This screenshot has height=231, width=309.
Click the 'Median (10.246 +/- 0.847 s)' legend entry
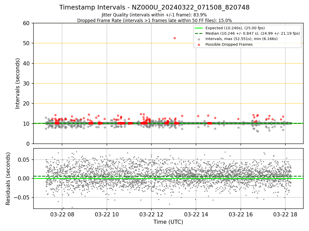click(253, 33)
